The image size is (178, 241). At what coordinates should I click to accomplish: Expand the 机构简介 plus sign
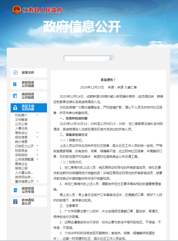click(37, 115)
